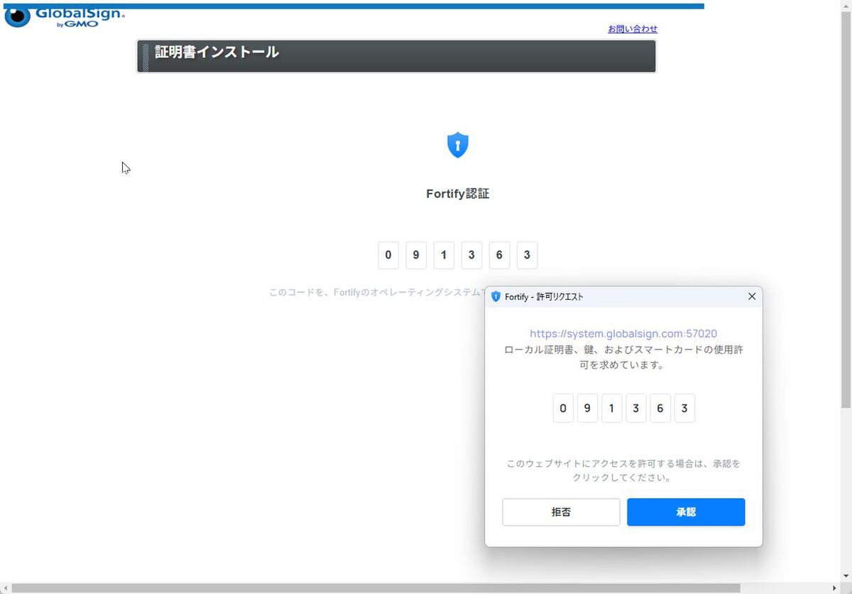Screen dimensions: 852x594
Task: Close the Fortify permission request dialog
Action: 752,296
